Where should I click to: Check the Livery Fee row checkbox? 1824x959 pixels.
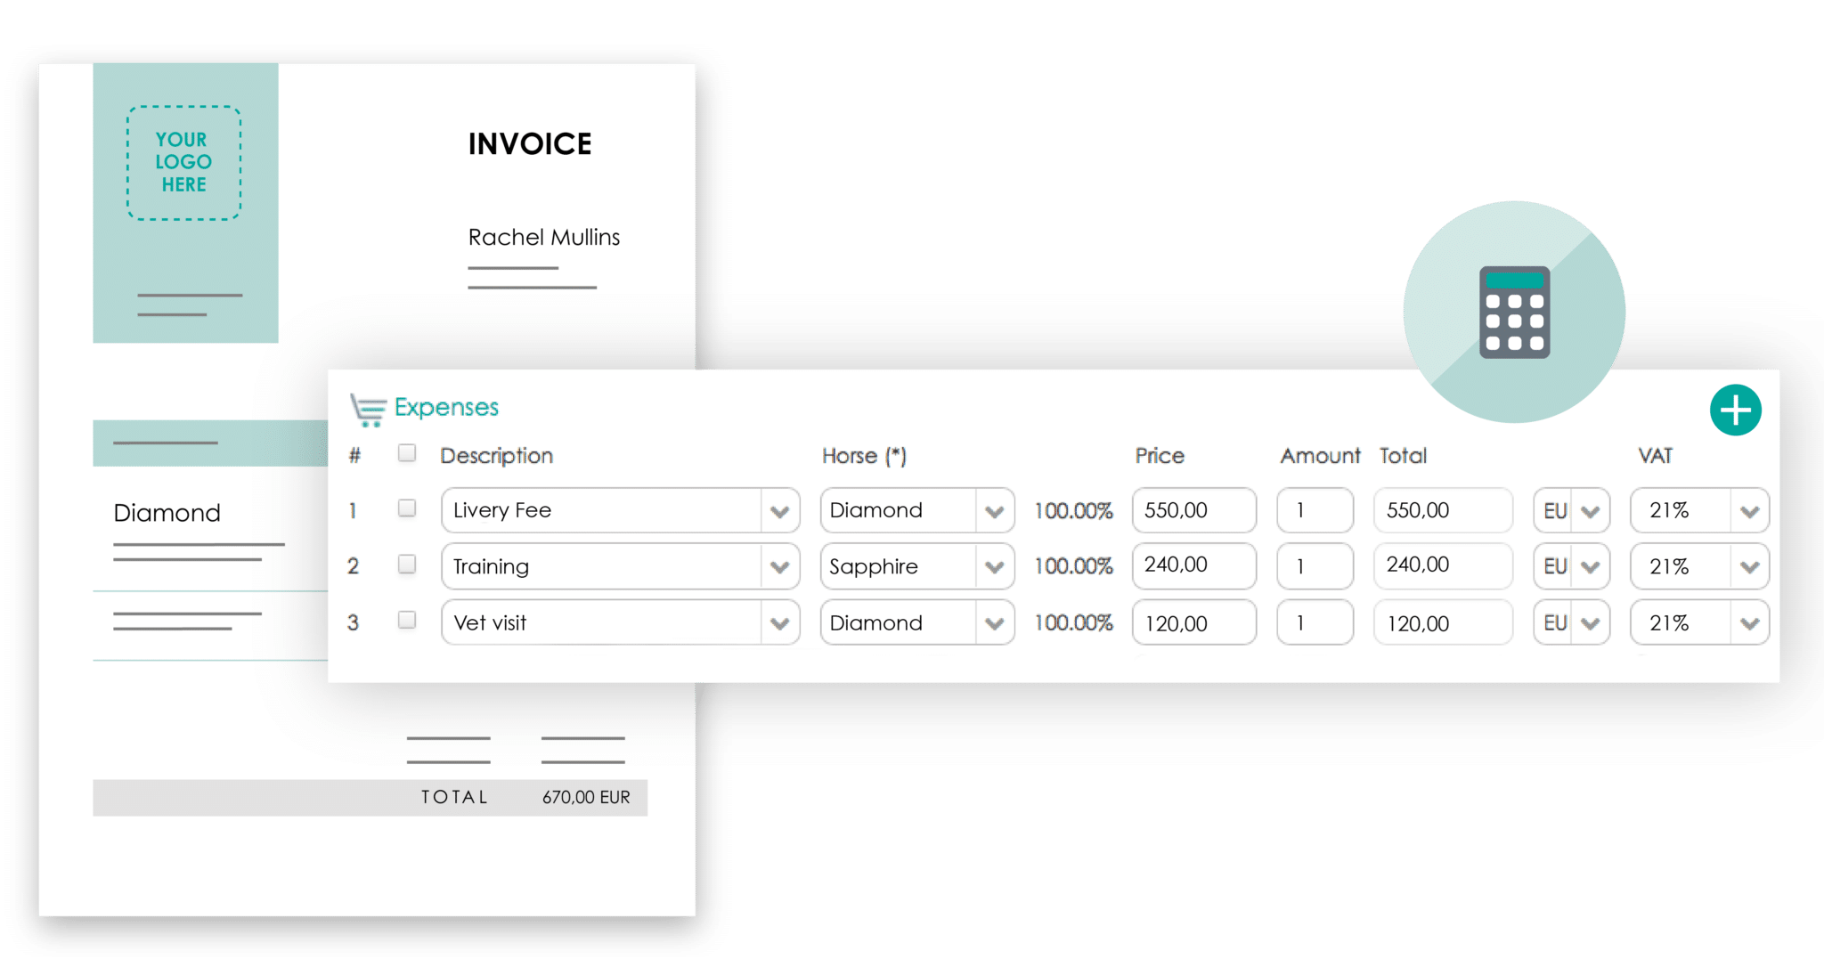tap(407, 508)
